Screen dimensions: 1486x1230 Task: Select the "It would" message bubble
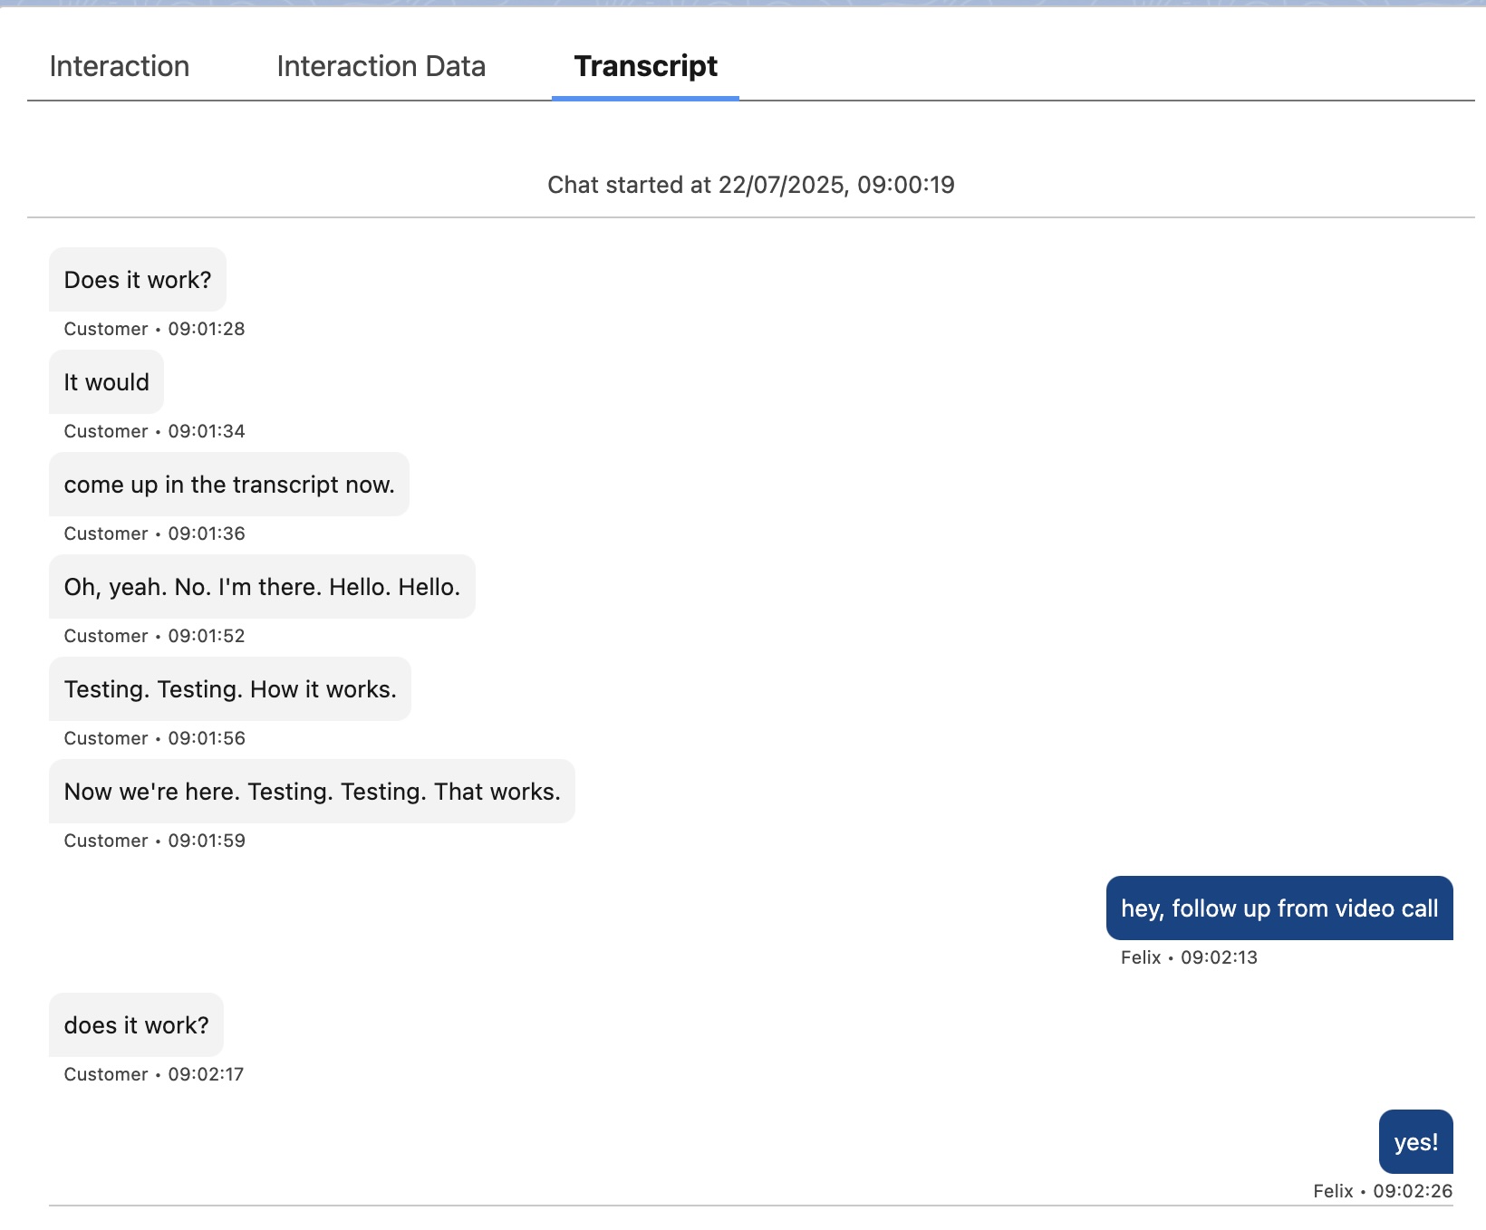coord(106,382)
